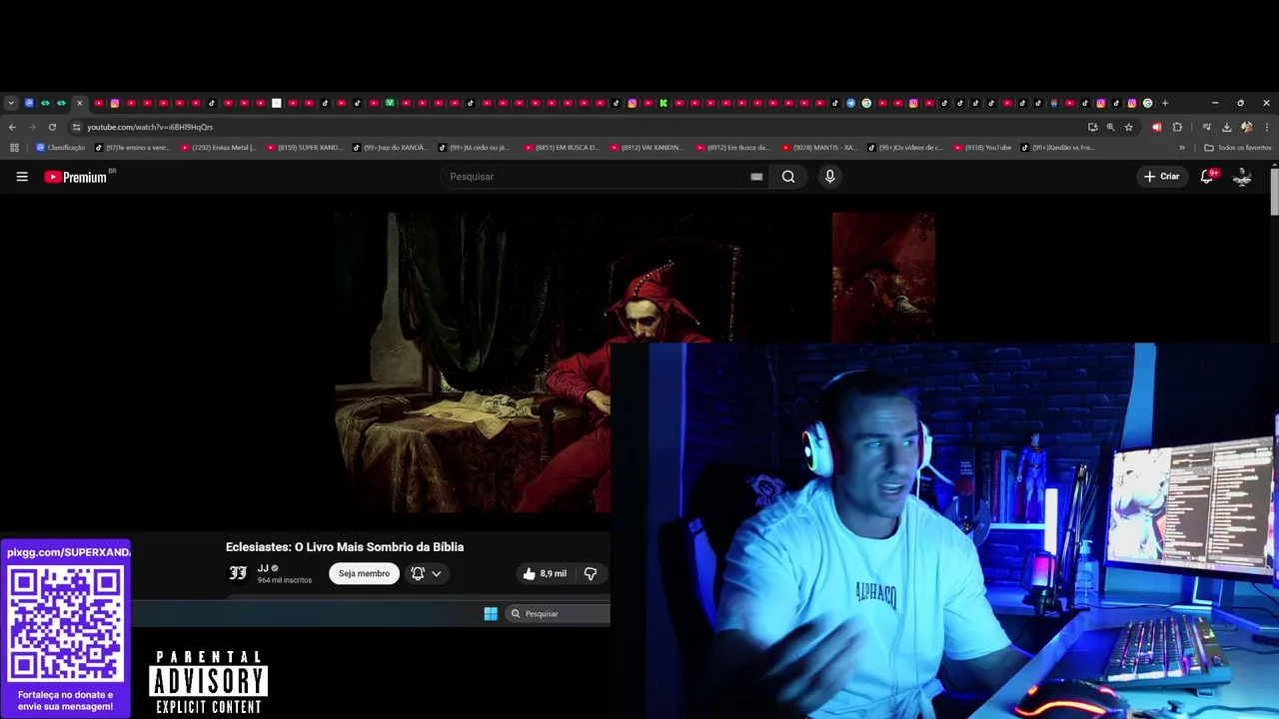The image size is (1279, 719).
Task: Open '(8851) EM BUSCA D...' bookmark
Action: [x=562, y=148]
